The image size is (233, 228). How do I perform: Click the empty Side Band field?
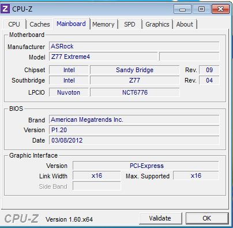(x=97, y=186)
